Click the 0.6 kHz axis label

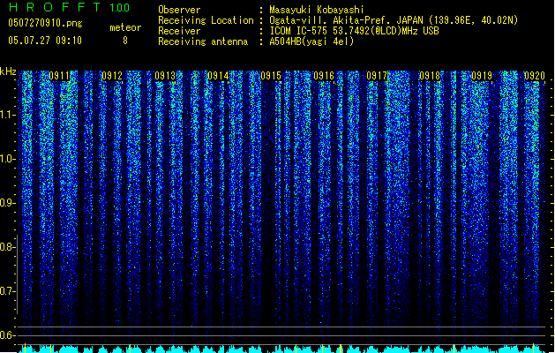(x=8, y=335)
